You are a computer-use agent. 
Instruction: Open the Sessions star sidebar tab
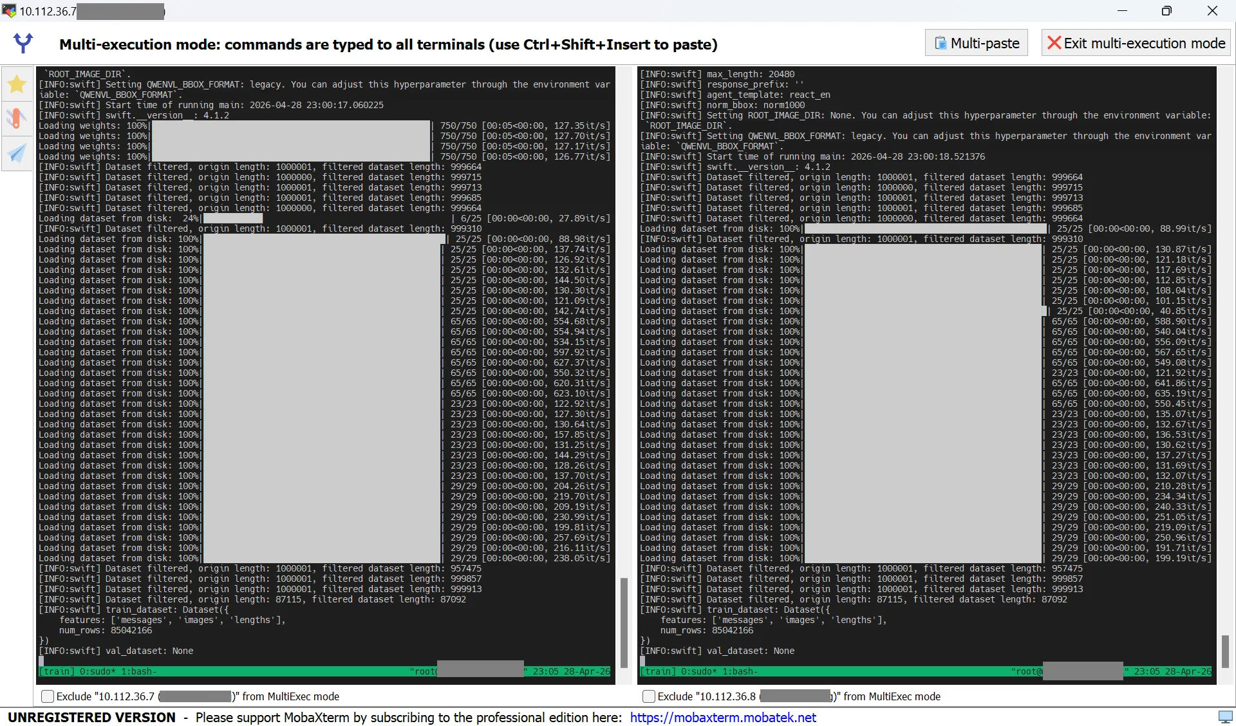17,84
